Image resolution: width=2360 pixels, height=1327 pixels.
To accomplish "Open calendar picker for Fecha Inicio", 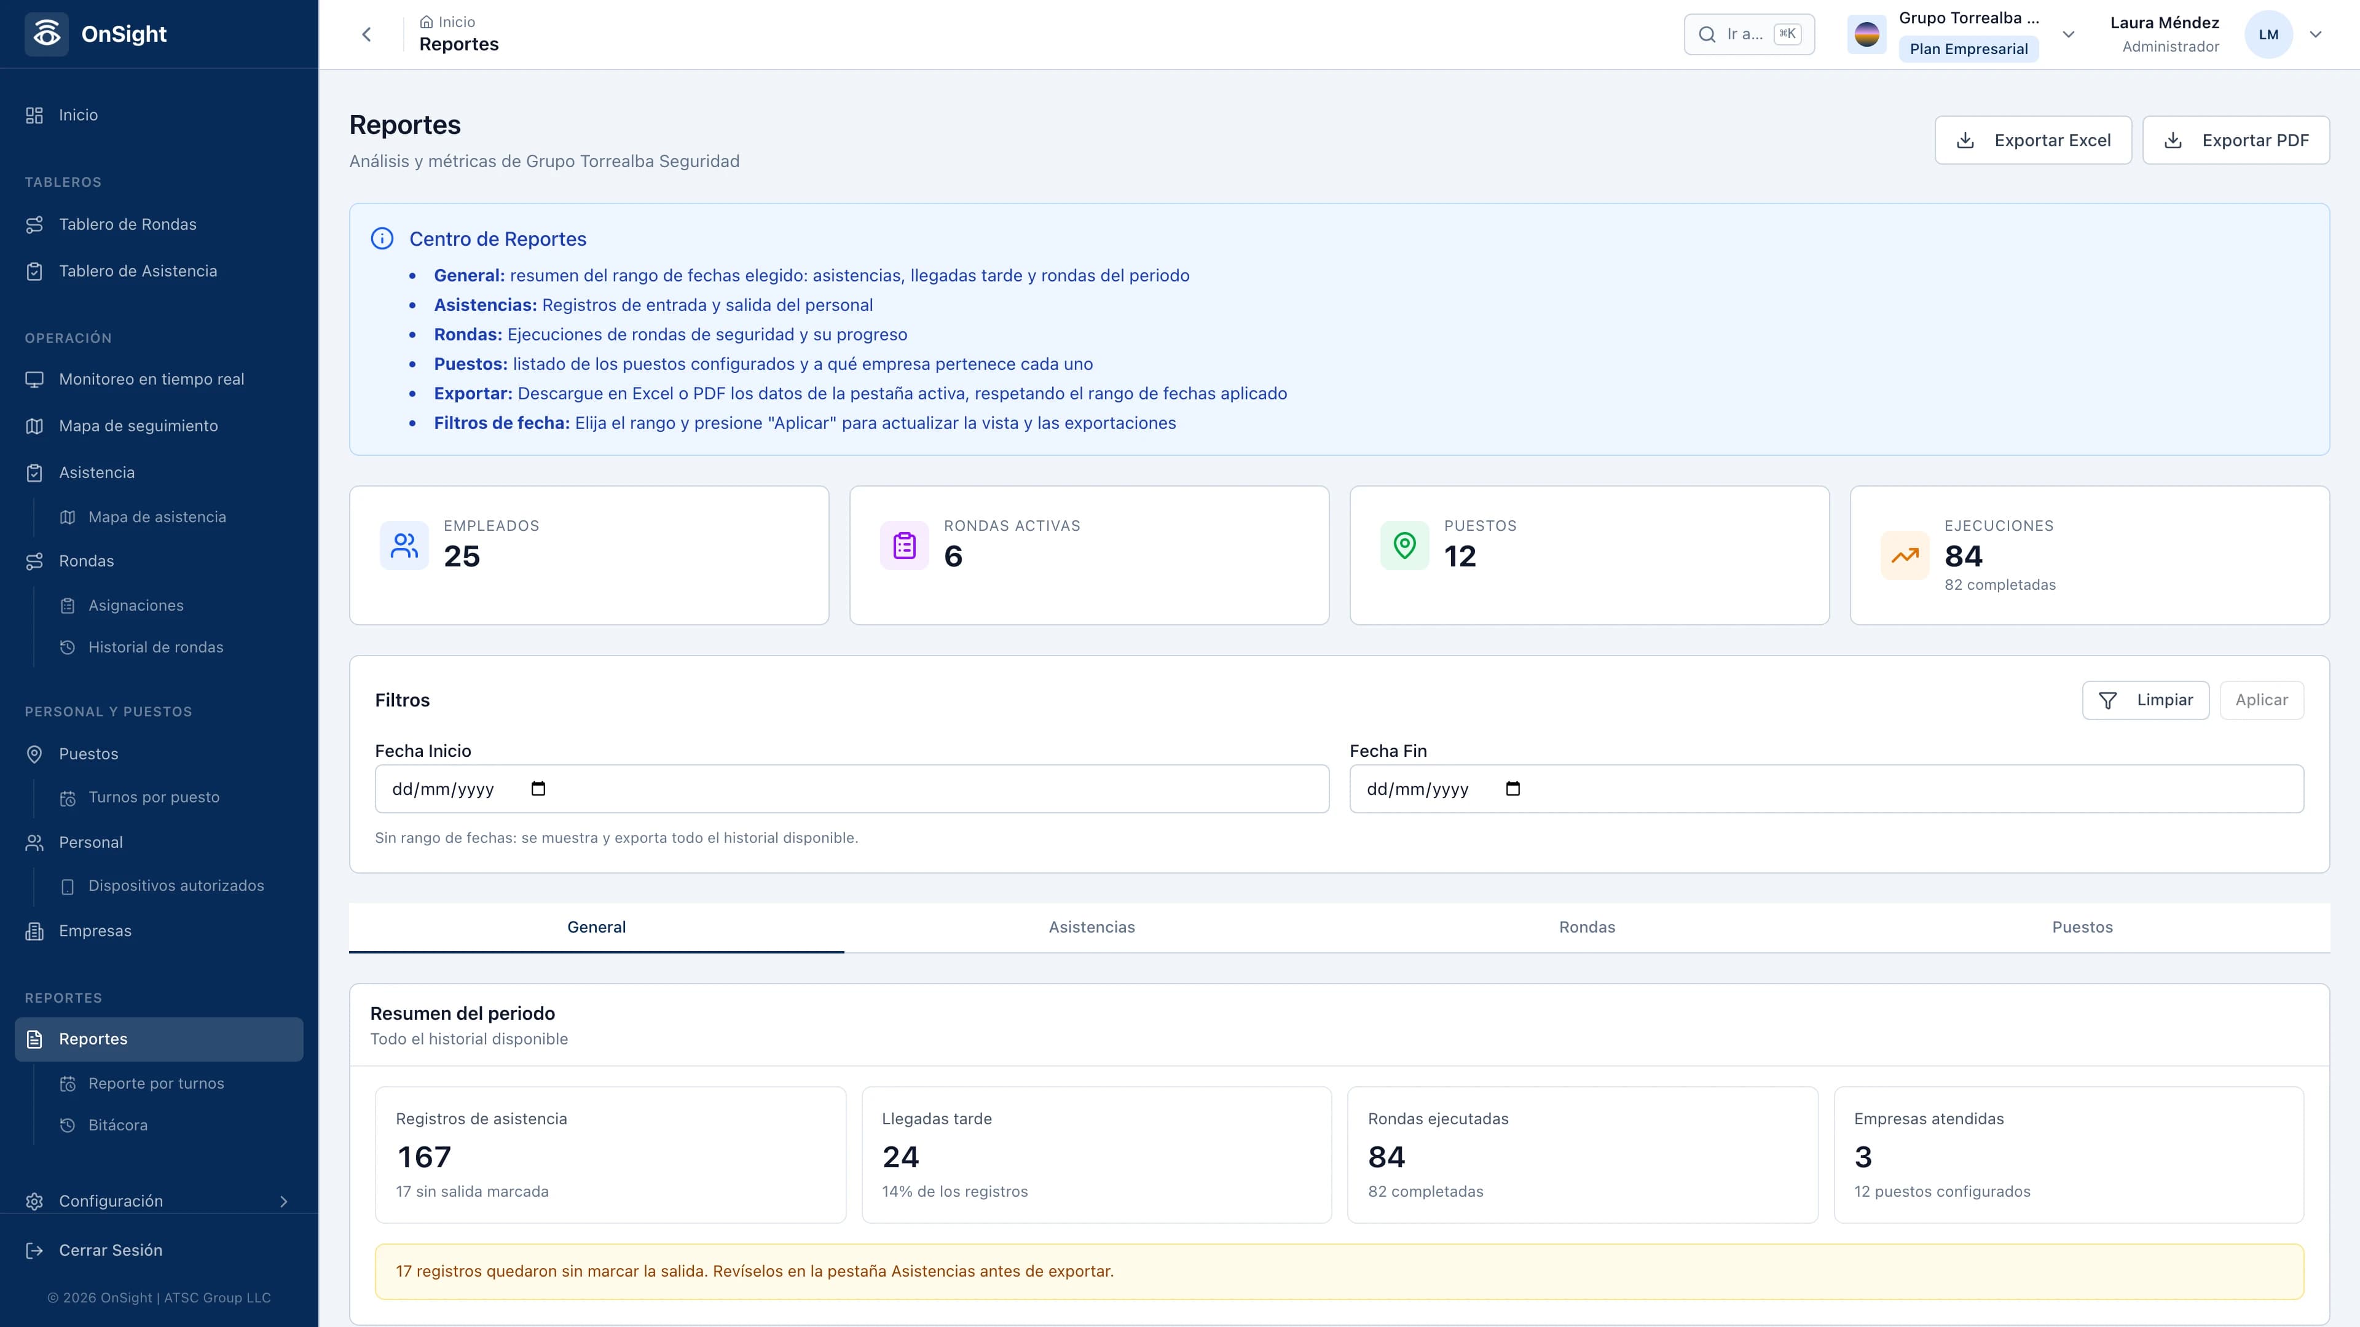I will 539,788.
